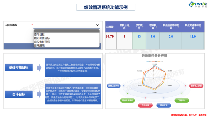Choose 岗位责任目标 in the dropdown list
Screen dimensions: 209x117
(x=42, y=42)
